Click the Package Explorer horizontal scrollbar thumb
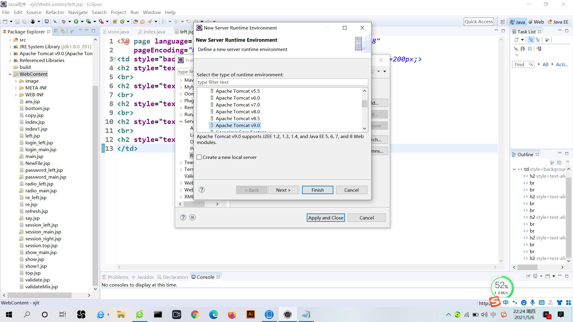 (39, 295)
